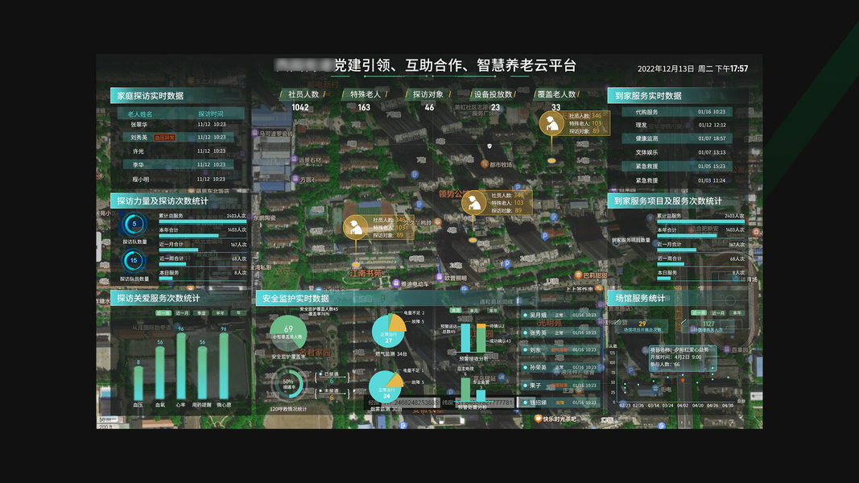The image size is (859, 483).
Task: Click the elder marker icon above 江南书苑
Action: pyautogui.click(x=355, y=227)
